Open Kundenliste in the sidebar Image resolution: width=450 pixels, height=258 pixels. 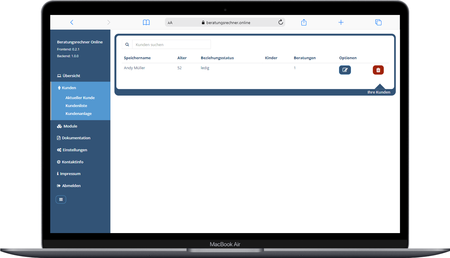[x=76, y=106]
